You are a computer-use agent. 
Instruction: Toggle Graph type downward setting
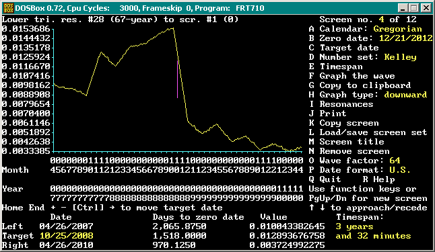point(368,95)
